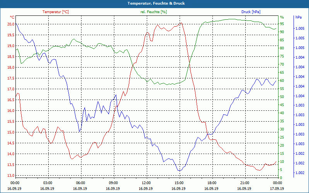The height and width of the screenshot is (193, 309).
Task: Click the '75' humidity axis value
Action: (282, 56)
